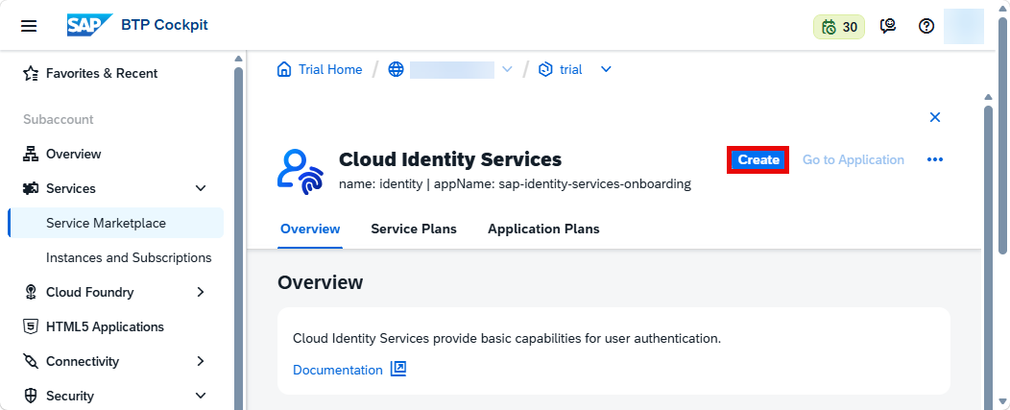Click the Connectivity plug icon
The height and width of the screenshot is (410, 1010).
pyautogui.click(x=31, y=361)
